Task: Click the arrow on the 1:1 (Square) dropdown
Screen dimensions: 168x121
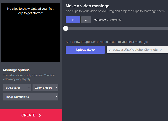Action: 29,88
